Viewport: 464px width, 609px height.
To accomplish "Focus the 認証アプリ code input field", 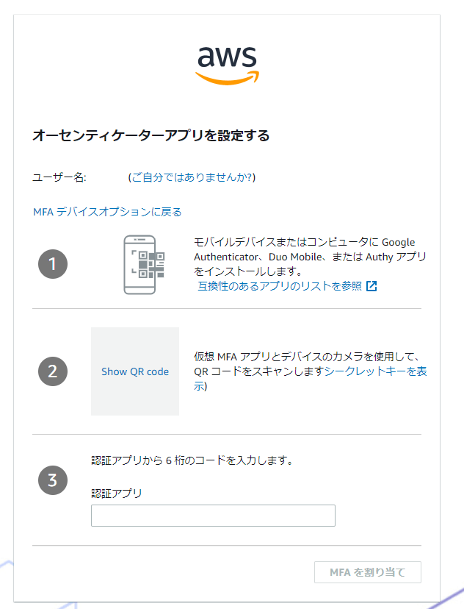I will [x=213, y=516].
